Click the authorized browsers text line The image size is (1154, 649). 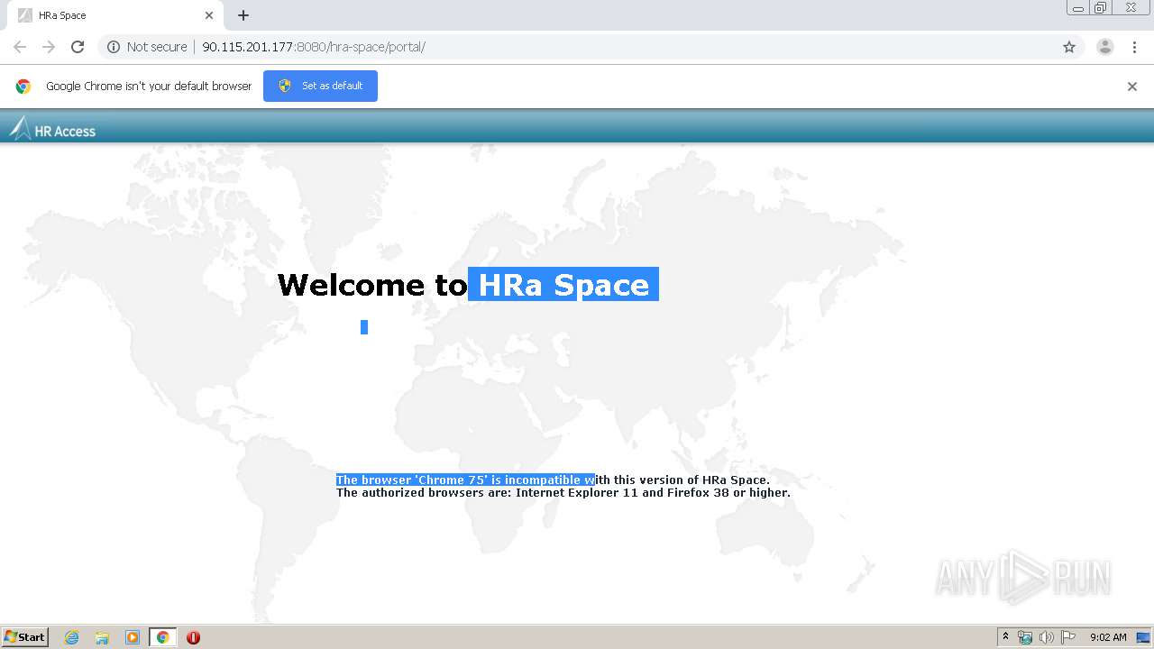[x=563, y=493]
